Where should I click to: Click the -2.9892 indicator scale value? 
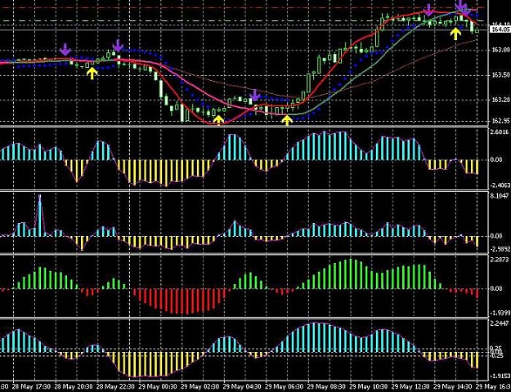[500, 249]
